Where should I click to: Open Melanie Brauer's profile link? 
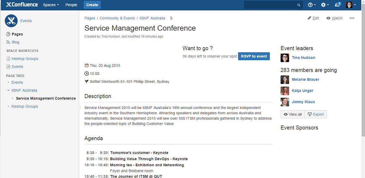(305, 79)
